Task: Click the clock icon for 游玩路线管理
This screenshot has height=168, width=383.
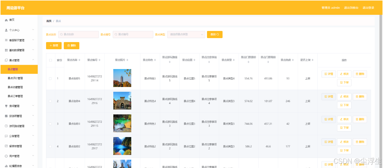Action: pos(6,126)
